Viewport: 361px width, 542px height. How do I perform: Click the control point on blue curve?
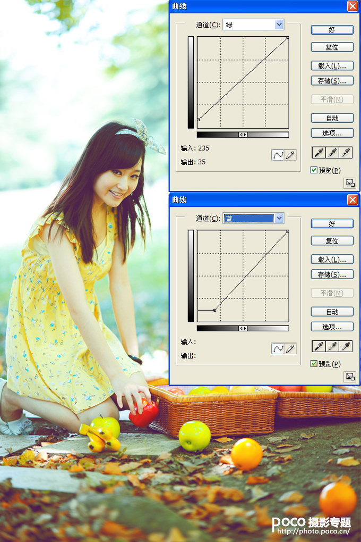tap(214, 310)
